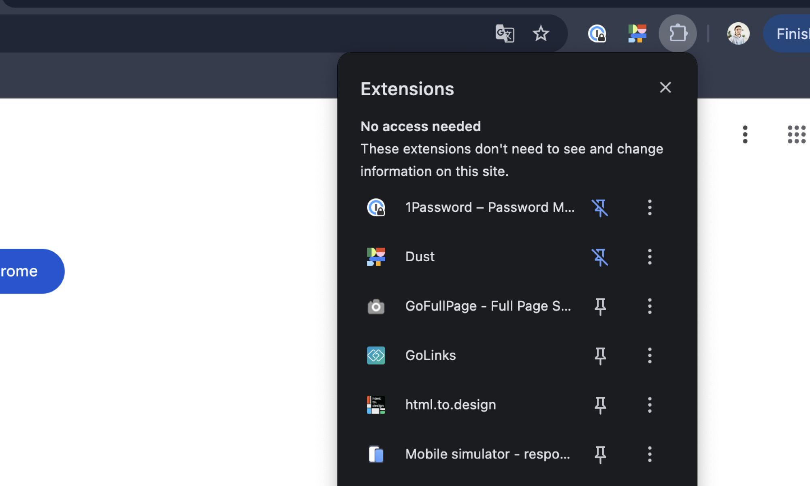Open the pinned 1Password toolbar extension

pos(597,33)
